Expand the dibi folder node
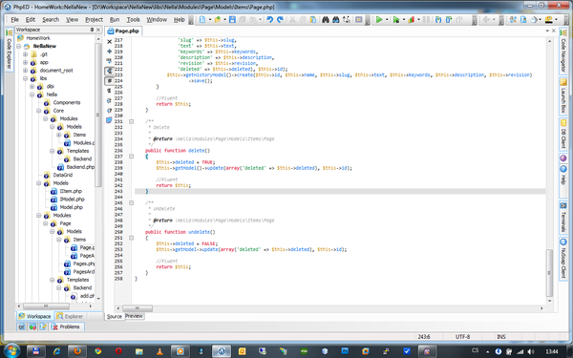Viewport: 573px width, 358px height. point(32,86)
